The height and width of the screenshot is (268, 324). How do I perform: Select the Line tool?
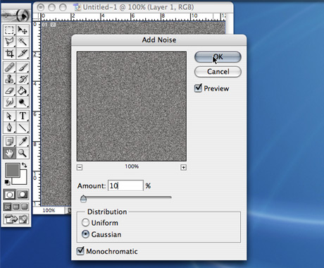(x=23, y=128)
